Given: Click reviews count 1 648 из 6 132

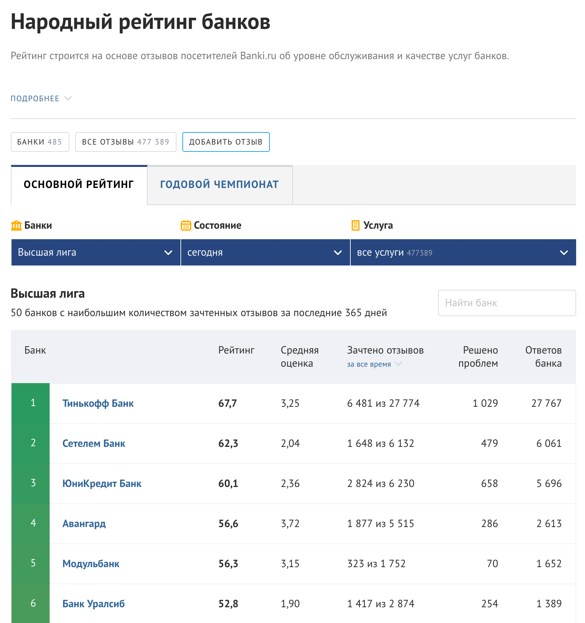Looking at the screenshot, I should point(381,443).
